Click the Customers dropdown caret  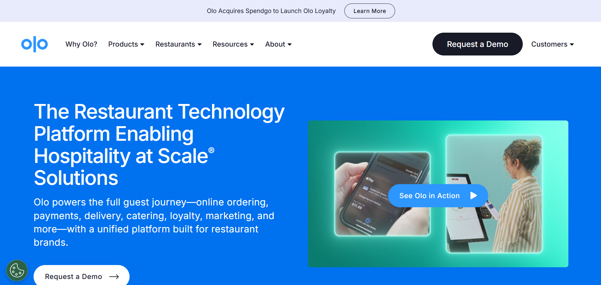point(572,45)
